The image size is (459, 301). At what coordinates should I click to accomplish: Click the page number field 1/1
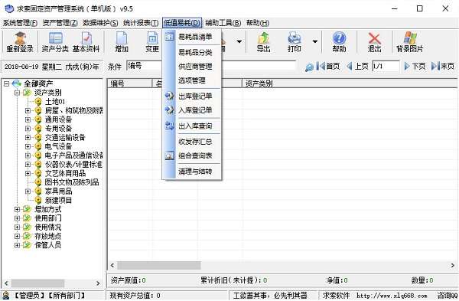coord(386,66)
